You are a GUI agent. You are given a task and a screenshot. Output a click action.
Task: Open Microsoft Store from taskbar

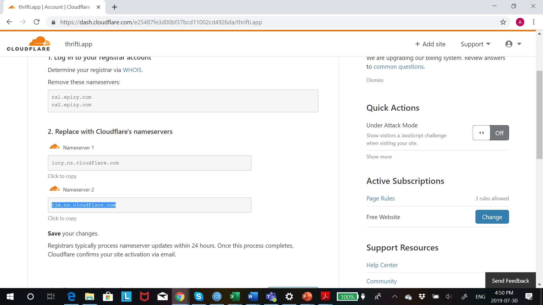tap(108, 297)
